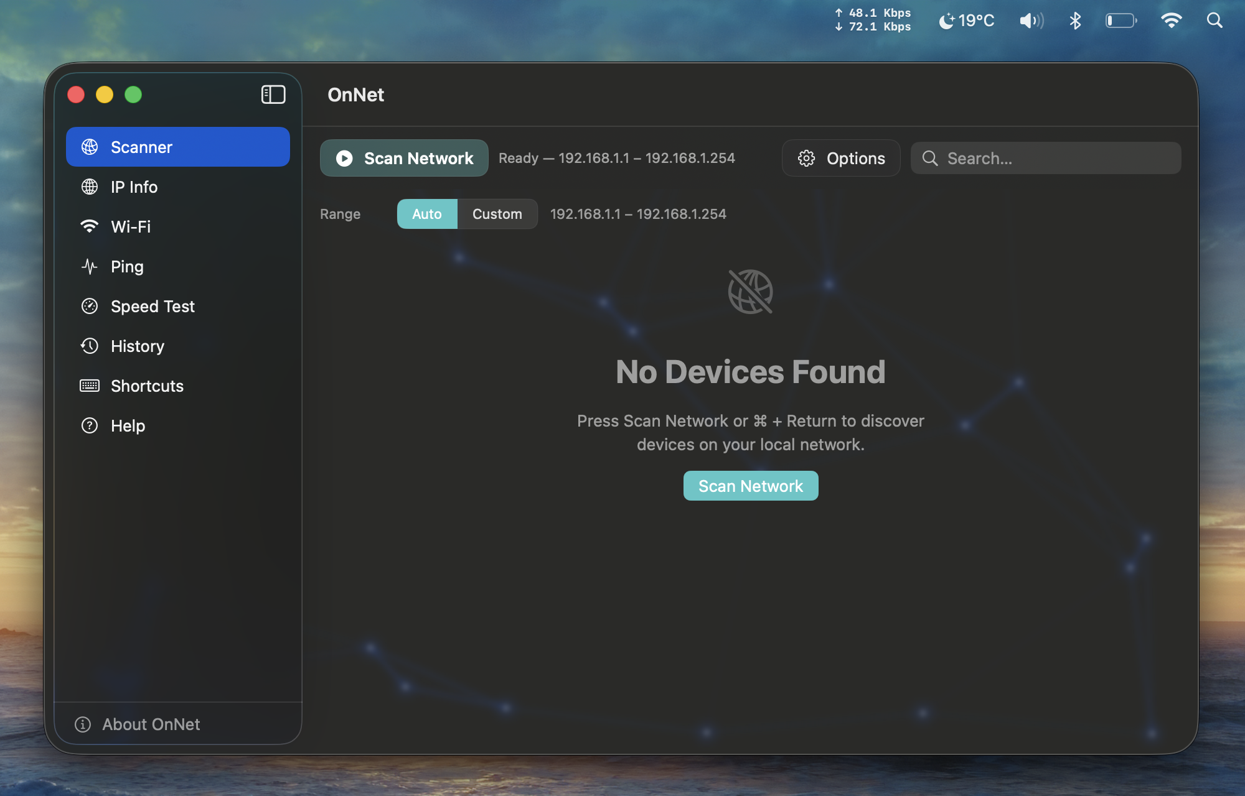
Task: Open the network speed menu bar monitor
Action: [873, 20]
